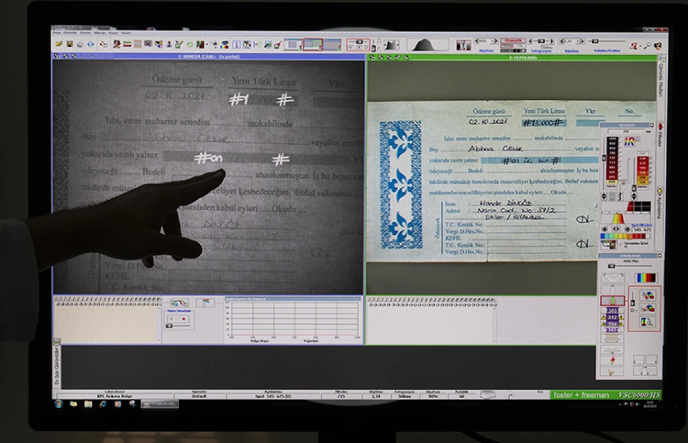Click the zoom percentage right arrow
Viewport: 688px width, 443px height.
[495, 41]
